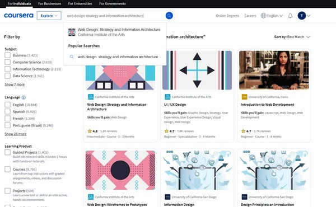Check the Information Technology filter
336x207 pixels.
[x=7, y=69]
